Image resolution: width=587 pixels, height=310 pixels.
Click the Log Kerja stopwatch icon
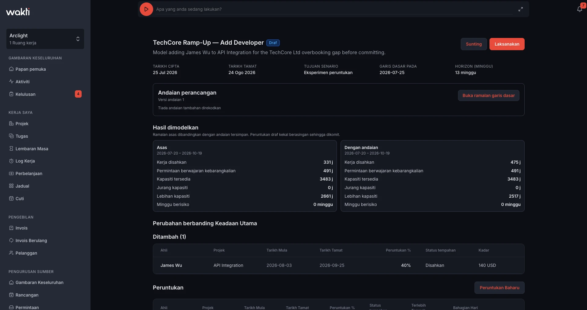[11, 161]
